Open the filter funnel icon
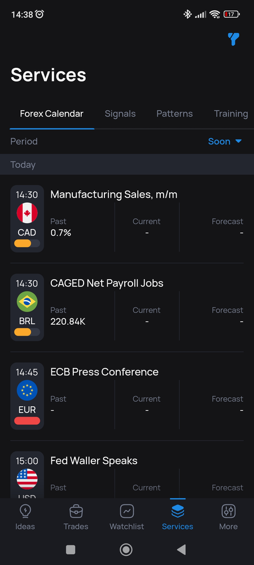The image size is (254, 565). [x=234, y=39]
